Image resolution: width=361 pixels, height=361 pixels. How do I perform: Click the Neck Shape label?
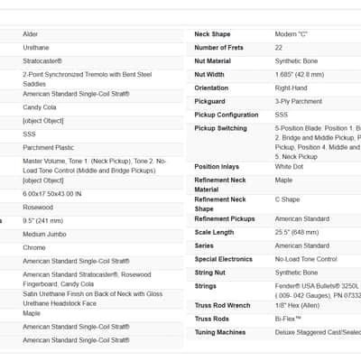point(212,34)
